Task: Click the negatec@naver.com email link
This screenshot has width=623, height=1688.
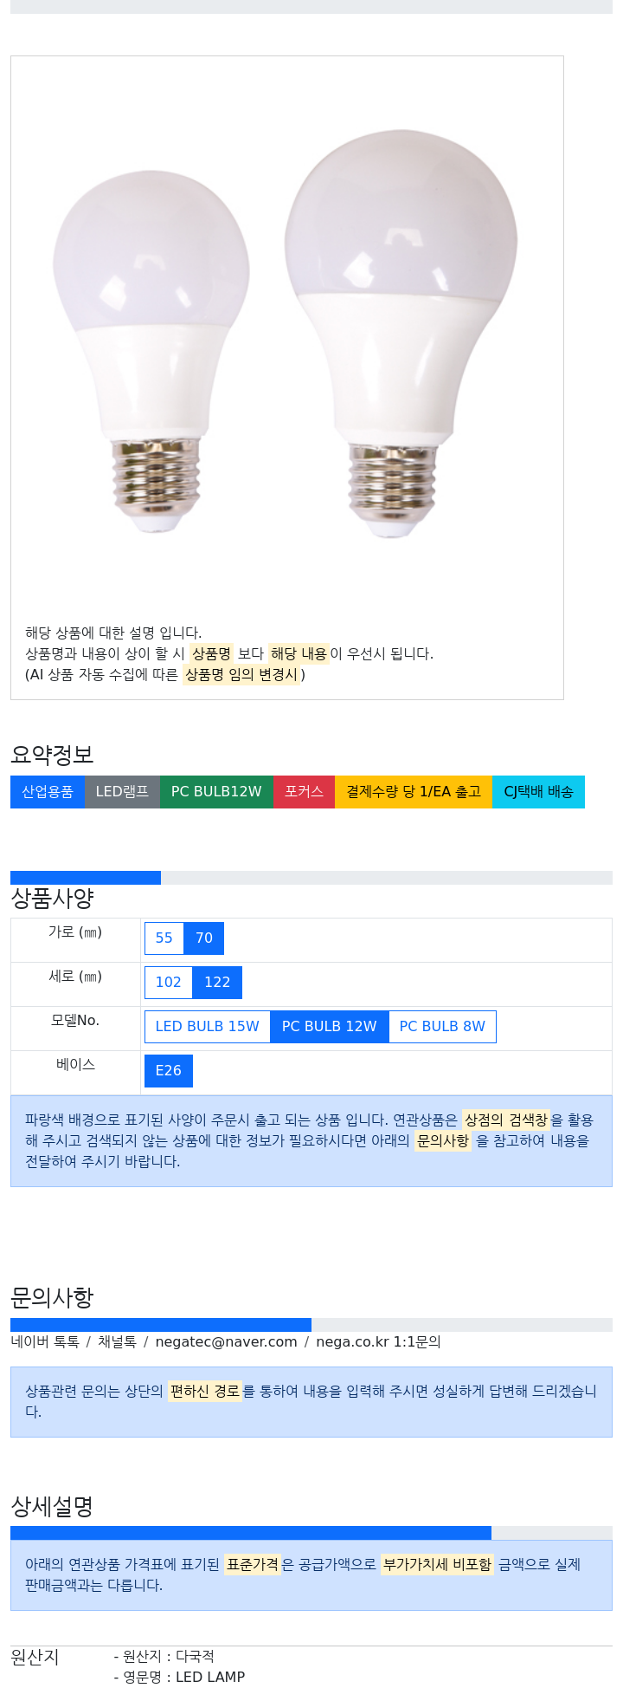Action: click(x=226, y=1342)
